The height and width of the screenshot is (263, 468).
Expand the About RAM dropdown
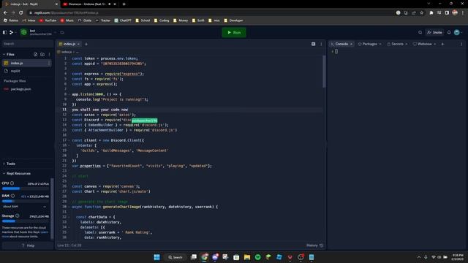tap(24, 207)
